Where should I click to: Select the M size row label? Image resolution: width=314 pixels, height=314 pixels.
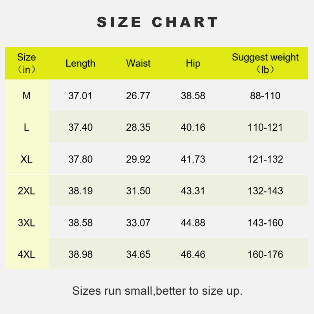tap(26, 96)
